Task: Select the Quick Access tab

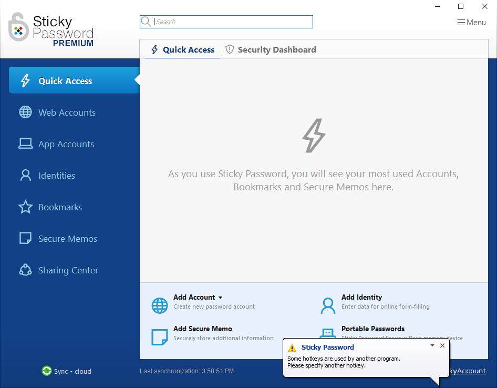Action: 182,49
